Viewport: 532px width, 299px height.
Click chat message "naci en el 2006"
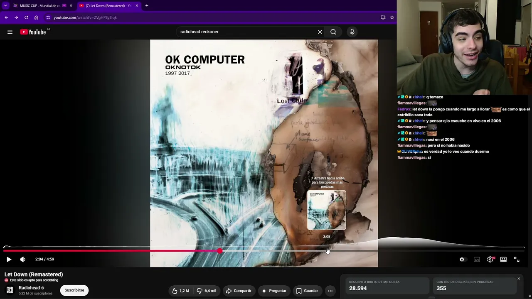(441, 140)
